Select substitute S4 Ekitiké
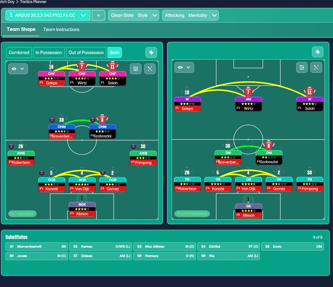The image size is (333, 287). (x=229, y=246)
